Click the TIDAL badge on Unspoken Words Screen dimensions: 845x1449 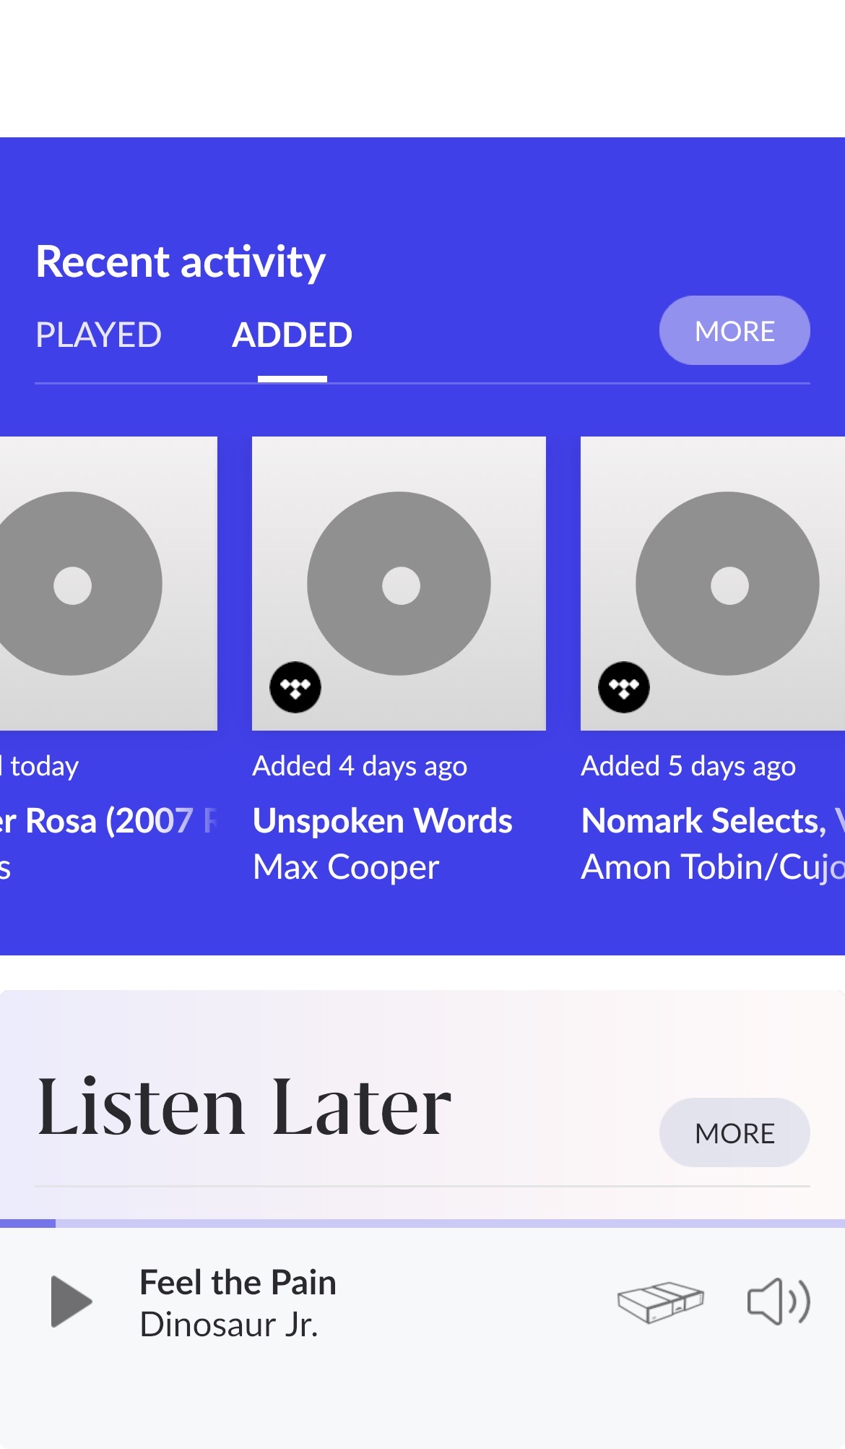pos(295,687)
